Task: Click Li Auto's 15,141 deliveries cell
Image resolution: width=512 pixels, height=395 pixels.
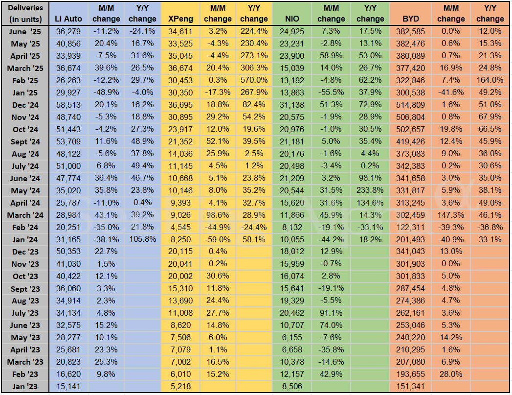Action: click(68, 386)
